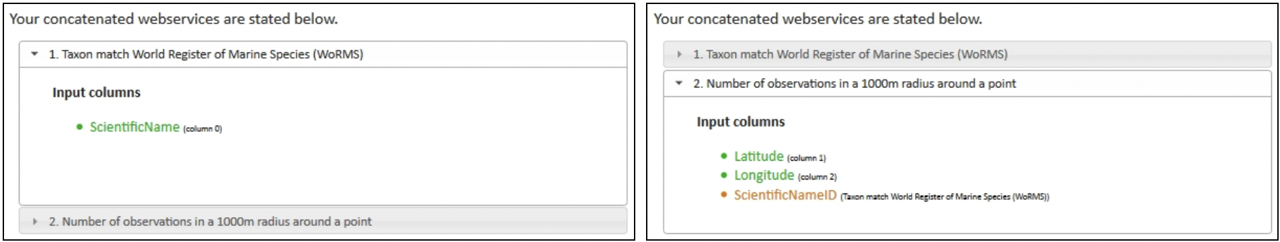Expand the collapsed Taxon match WoRMS arrow
1280x242 pixels.
pyautogui.click(x=680, y=54)
